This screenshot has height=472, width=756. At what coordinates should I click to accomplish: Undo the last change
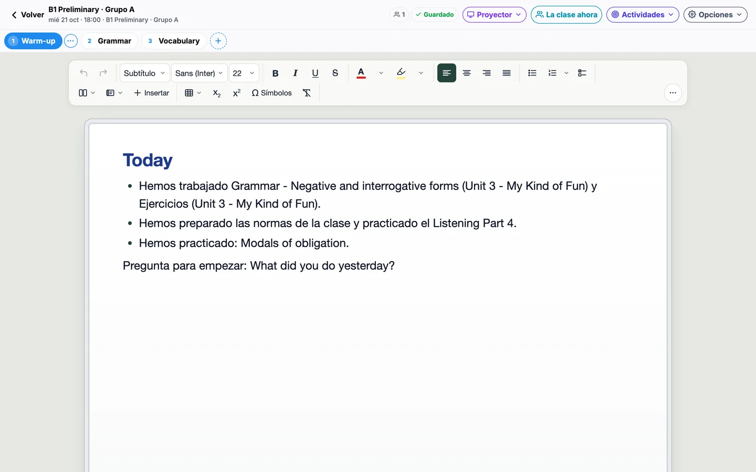[83, 73]
